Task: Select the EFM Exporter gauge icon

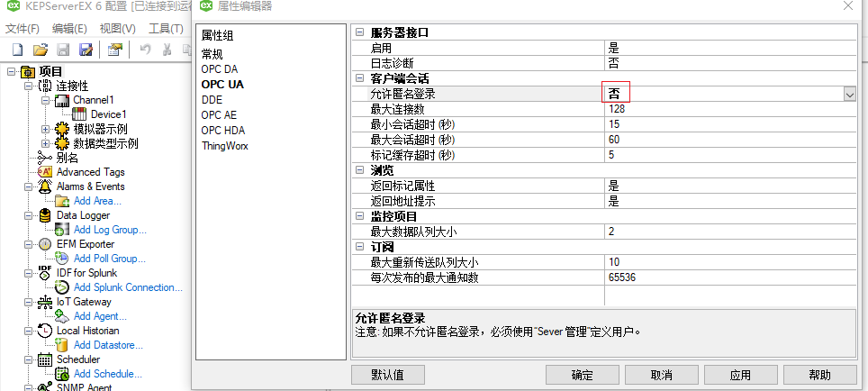Action: coord(45,244)
